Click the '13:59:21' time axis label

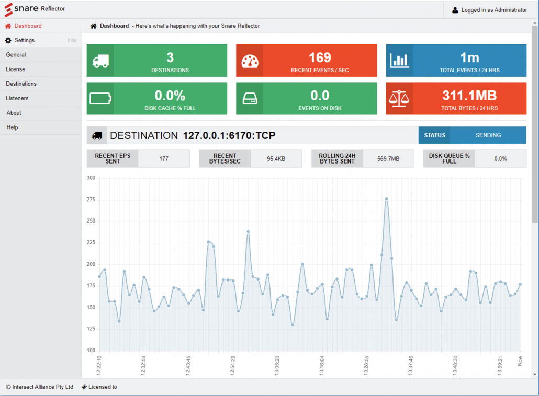pos(500,366)
